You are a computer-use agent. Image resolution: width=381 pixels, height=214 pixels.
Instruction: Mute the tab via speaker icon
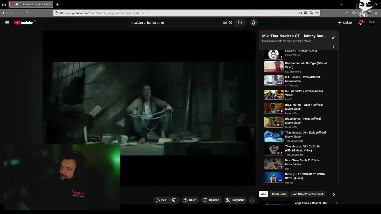pyautogui.click(x=17, y=4)
